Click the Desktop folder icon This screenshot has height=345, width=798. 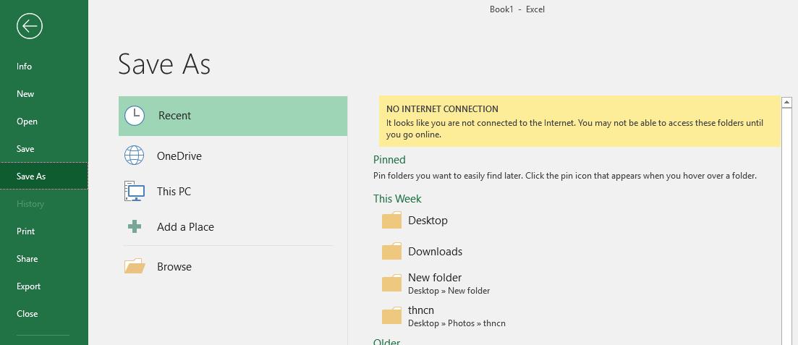coord(392,221)
